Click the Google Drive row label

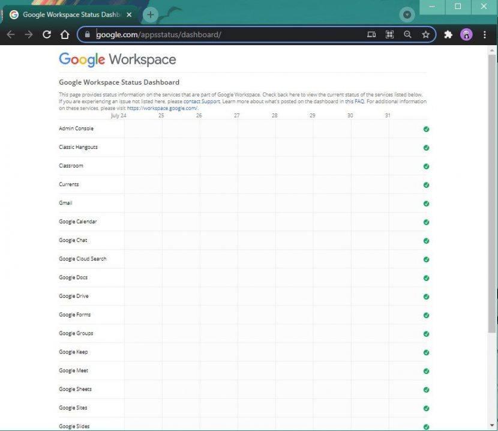point(74,296)
